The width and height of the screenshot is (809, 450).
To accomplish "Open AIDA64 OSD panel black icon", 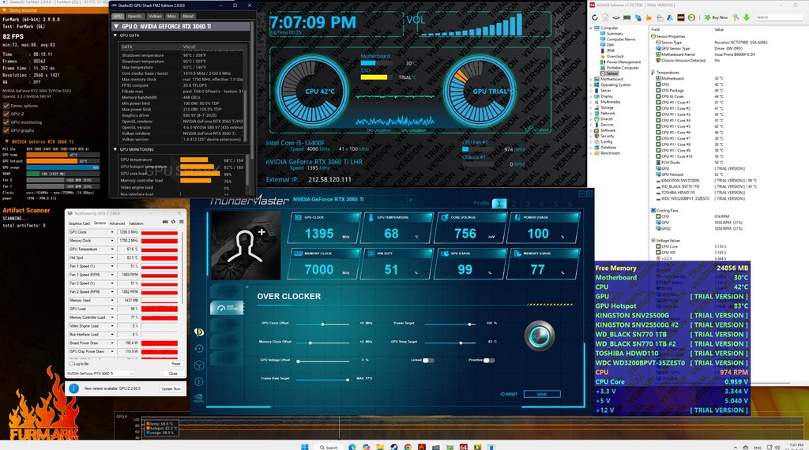I will point(681,17).
